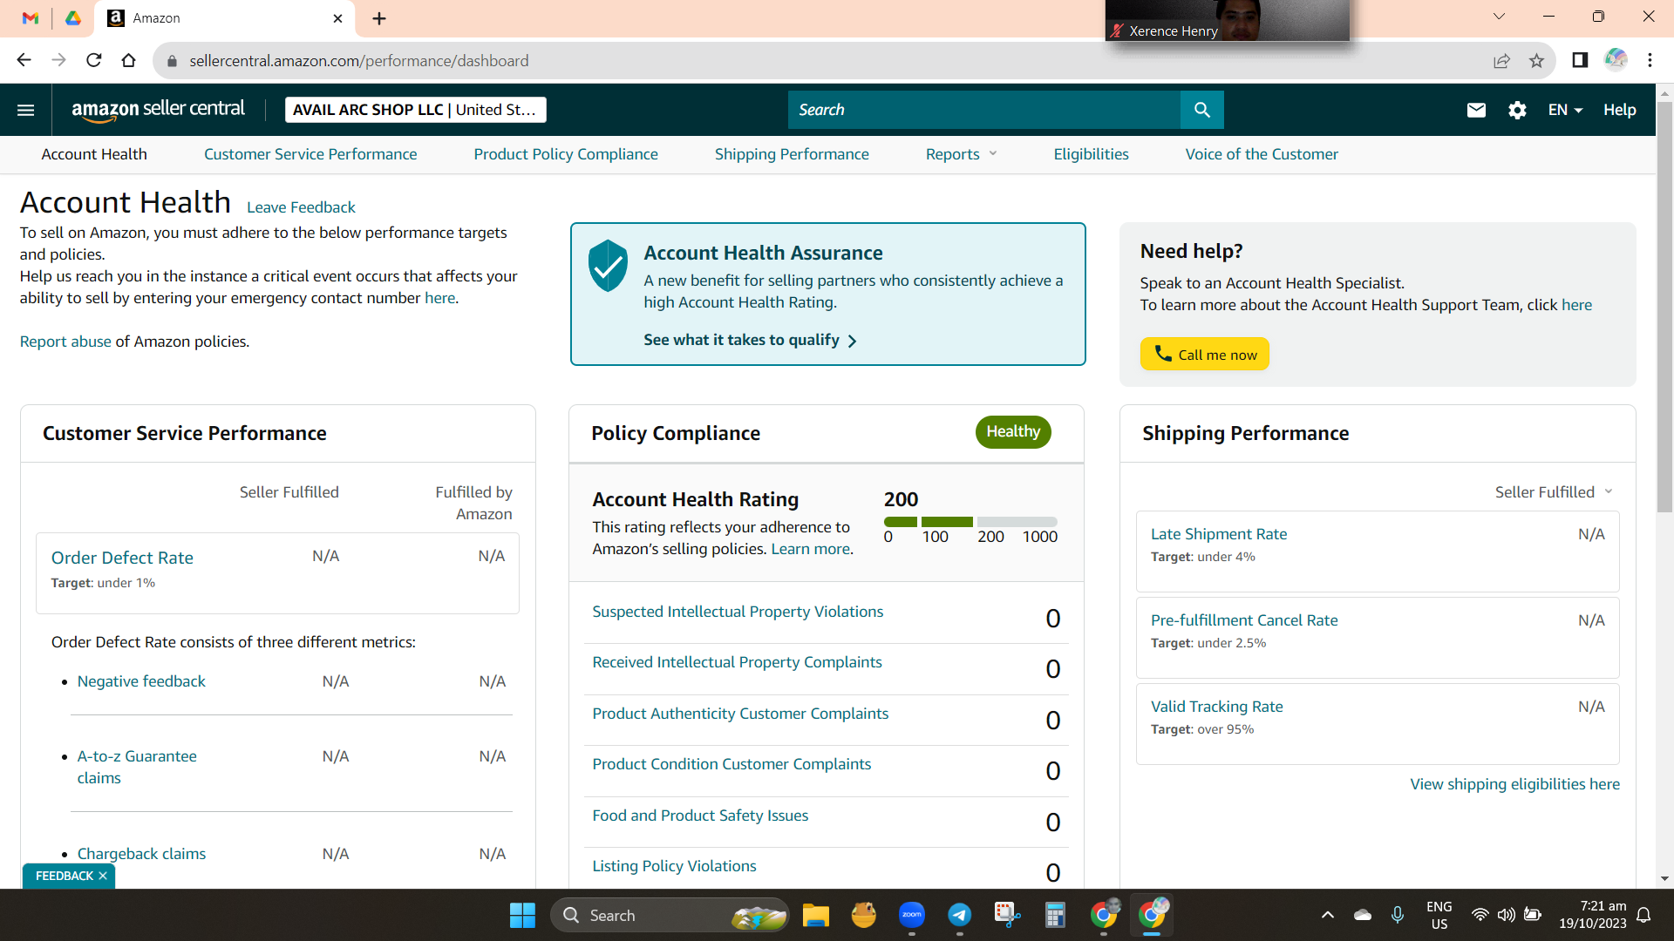
Task: Open the Help link in the header
Action: tap(1619, 110)
